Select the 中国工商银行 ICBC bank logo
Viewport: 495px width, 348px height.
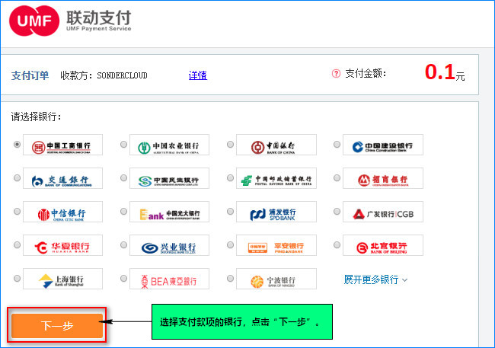coord(62,145)
